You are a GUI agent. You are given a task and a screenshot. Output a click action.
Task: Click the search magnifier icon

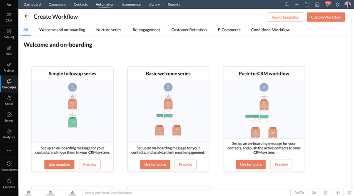[287, 5]
